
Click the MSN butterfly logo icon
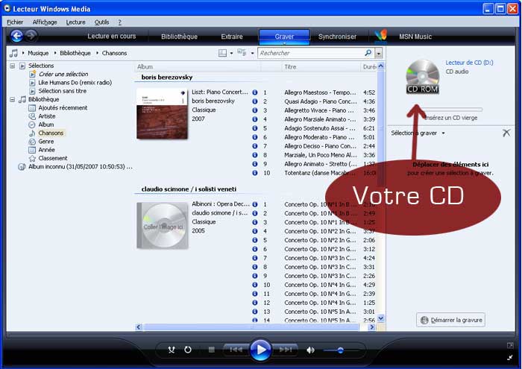(x=381, y=36)
